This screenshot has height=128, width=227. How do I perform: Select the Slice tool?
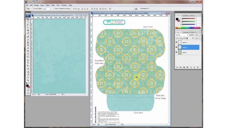click(x=28, y=33)
